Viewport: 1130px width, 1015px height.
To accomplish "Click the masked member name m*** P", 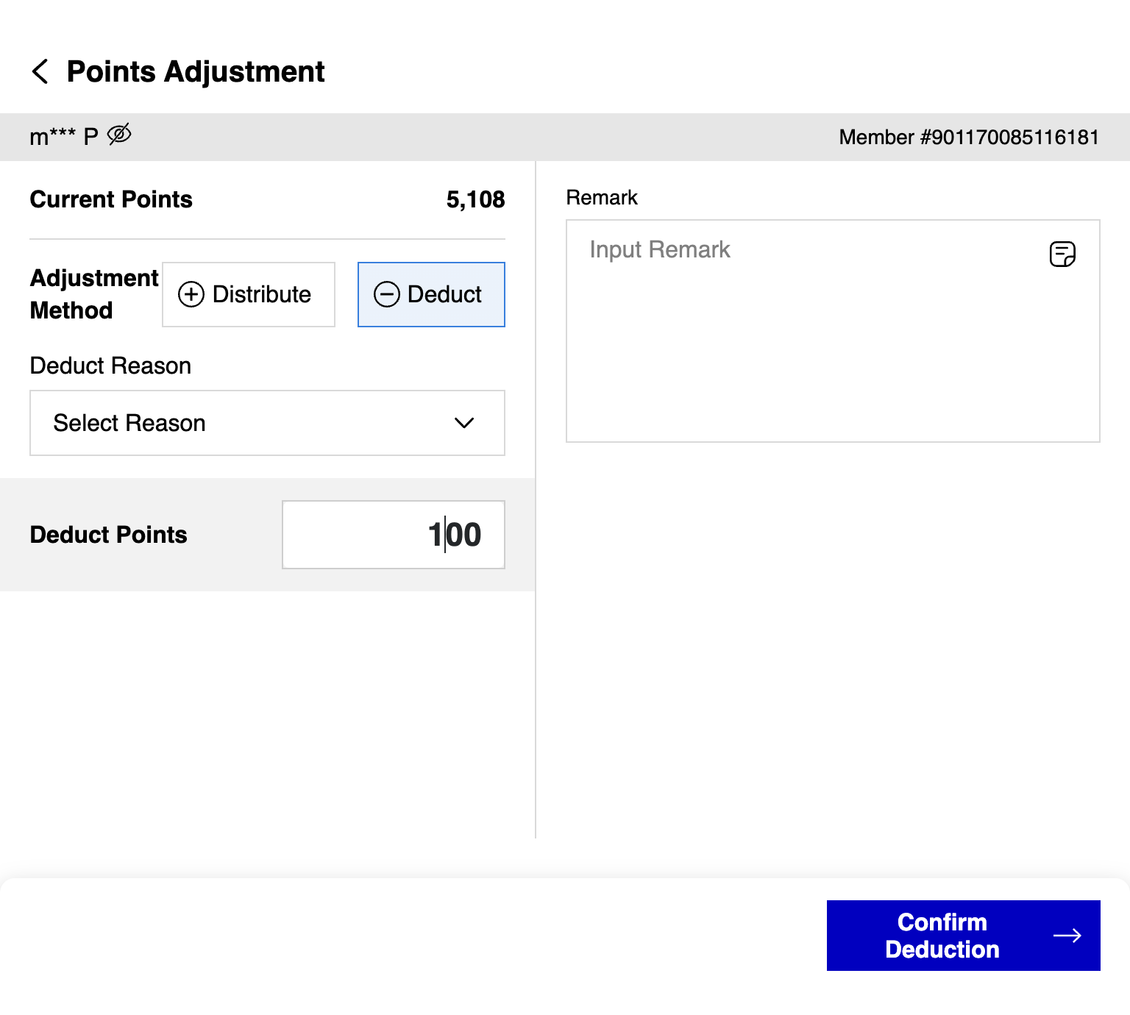I will (x=64, y=136).
